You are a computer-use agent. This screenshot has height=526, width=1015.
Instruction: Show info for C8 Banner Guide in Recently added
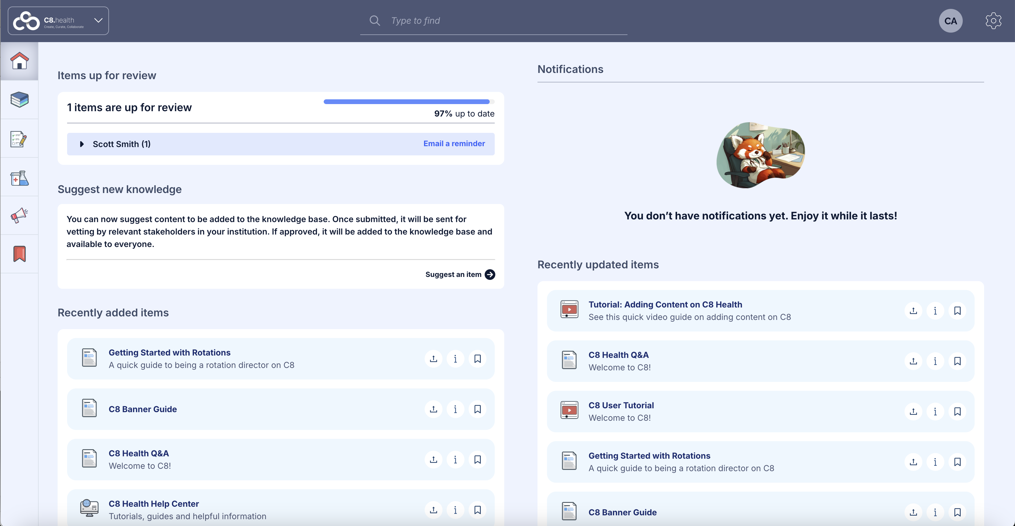(x=456, y=409)
